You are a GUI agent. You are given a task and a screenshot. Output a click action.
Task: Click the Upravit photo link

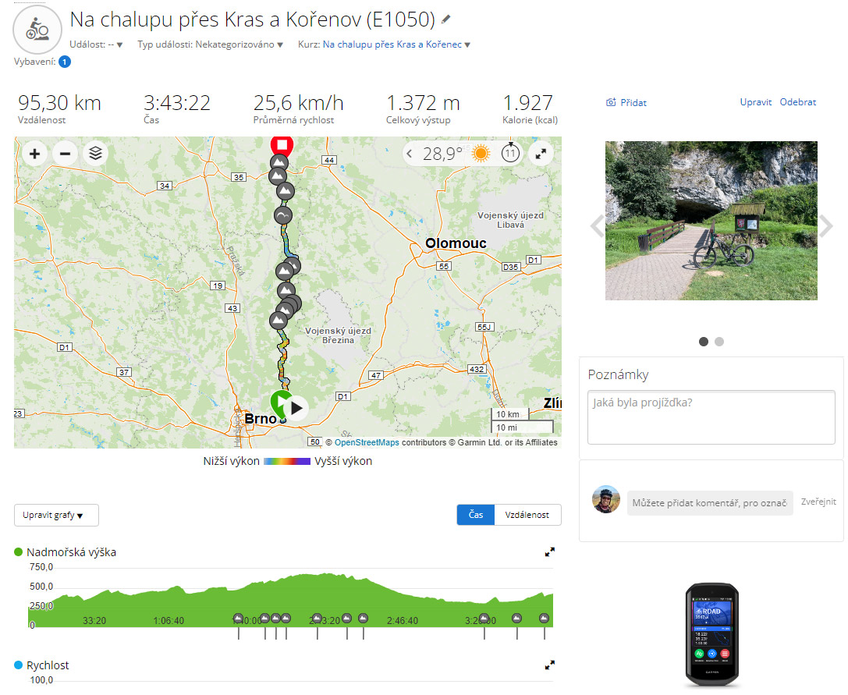755,102
